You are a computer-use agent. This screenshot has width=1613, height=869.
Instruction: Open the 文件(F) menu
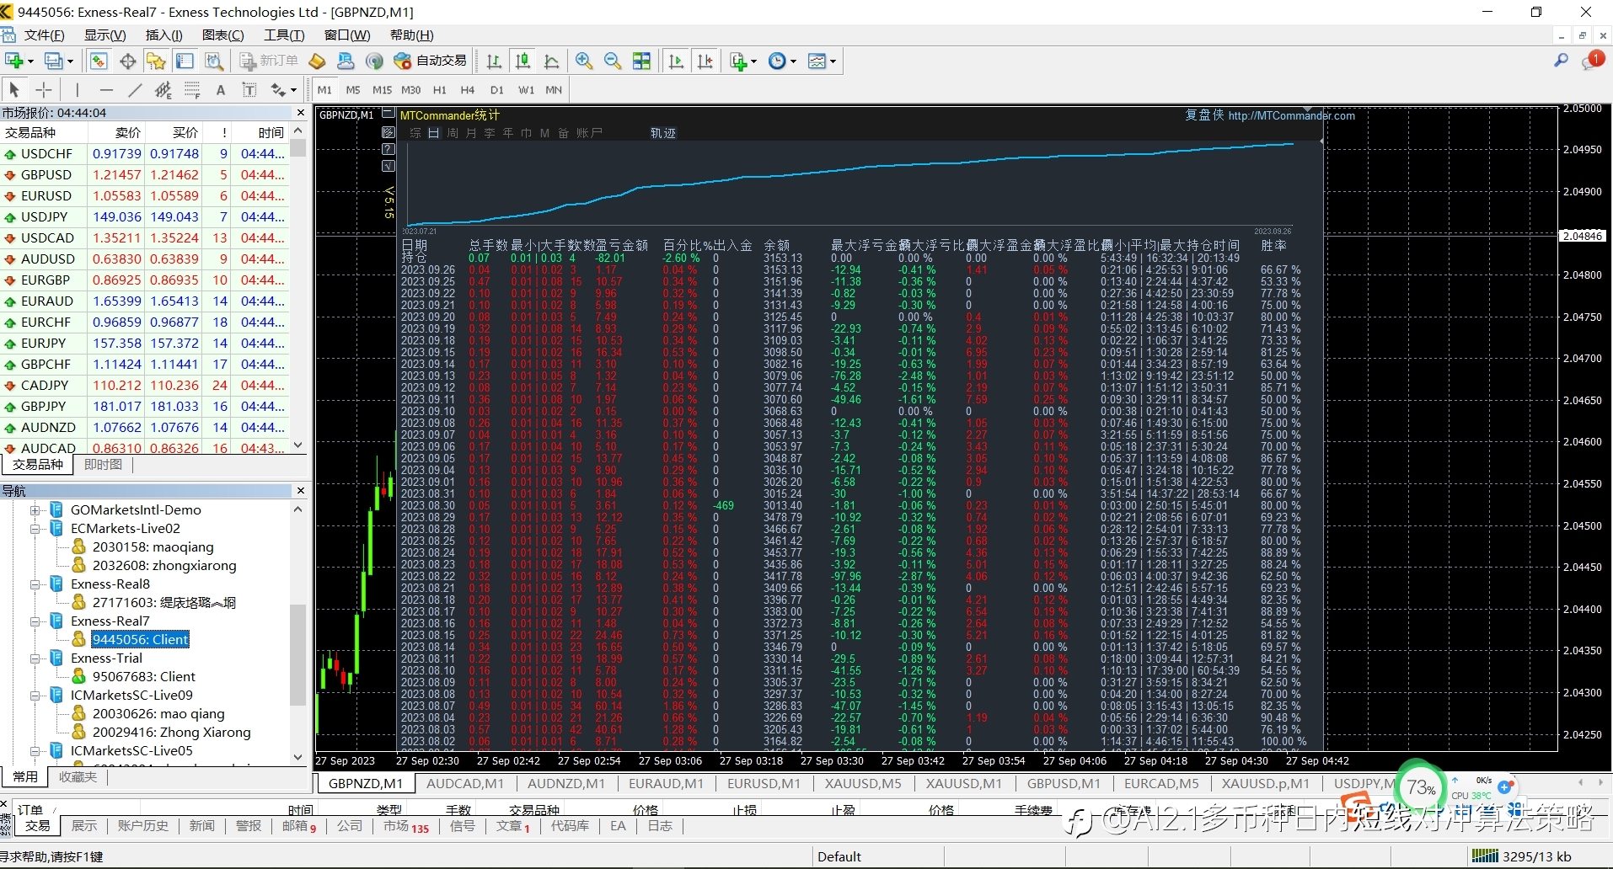click(x=44, y=35)
